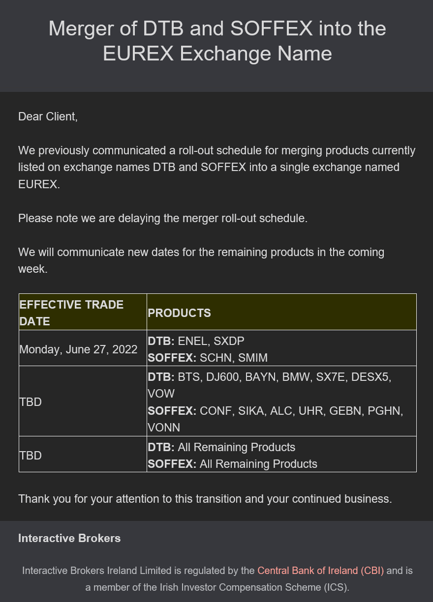This screenshot has width=433, height=602.
Task: Click the Monday, June 27, 2022 date cell
Action: [78, 349]
